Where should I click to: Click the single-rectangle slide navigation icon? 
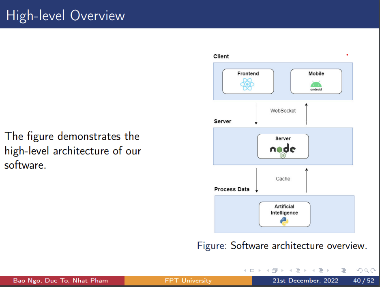point(252,270)
